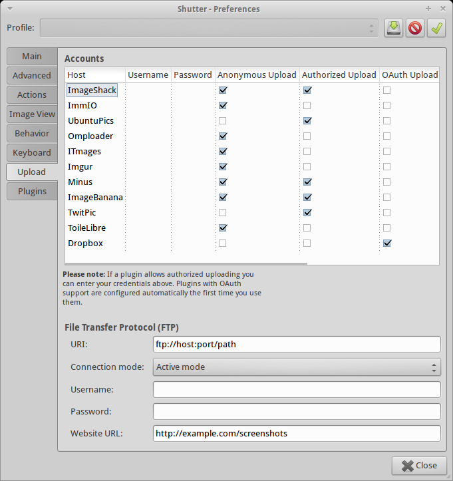Click the FTP URI input field
The image size is (453, 481).
click(297, 345)
